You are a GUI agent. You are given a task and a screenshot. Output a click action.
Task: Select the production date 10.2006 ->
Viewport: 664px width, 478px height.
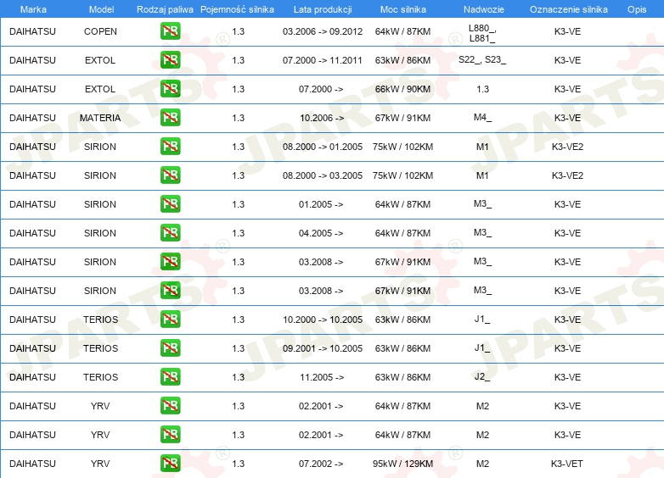(x=322, y=118)
